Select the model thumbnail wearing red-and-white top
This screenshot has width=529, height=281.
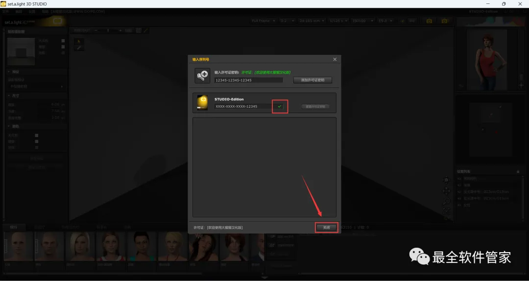click(111, 247)
